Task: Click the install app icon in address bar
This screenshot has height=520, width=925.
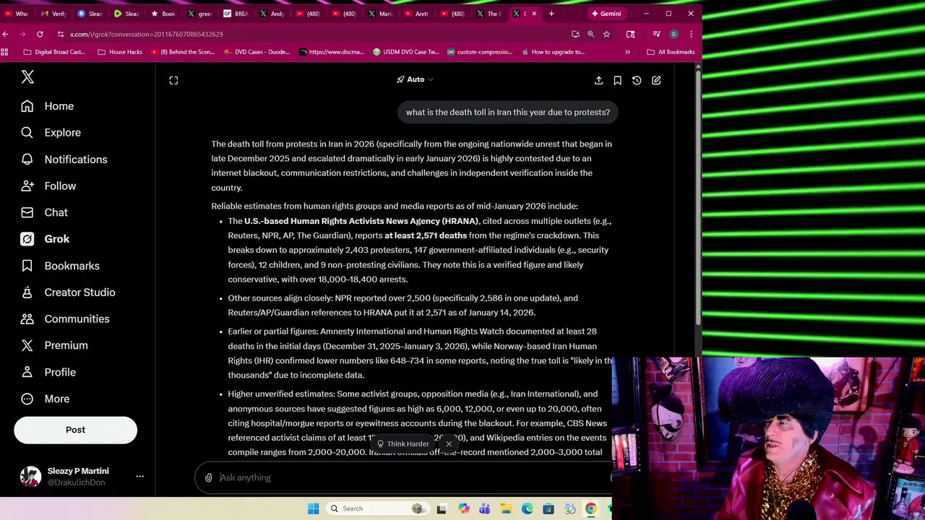Action: click(575, 34)
